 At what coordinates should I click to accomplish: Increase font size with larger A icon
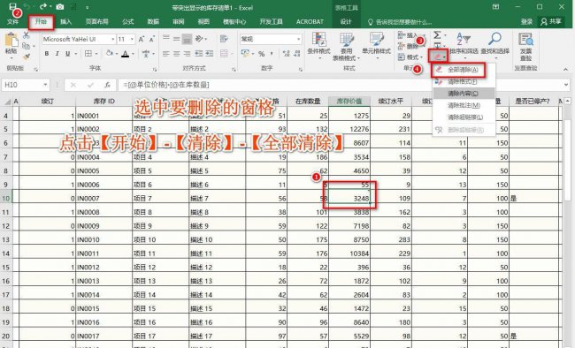[x=142, y=39]
